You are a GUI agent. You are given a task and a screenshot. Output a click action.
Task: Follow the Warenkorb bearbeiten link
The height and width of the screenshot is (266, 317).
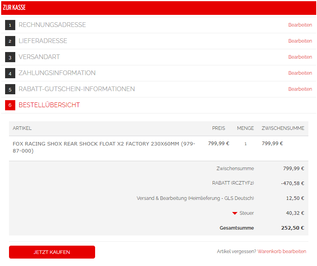pos(282,252)
